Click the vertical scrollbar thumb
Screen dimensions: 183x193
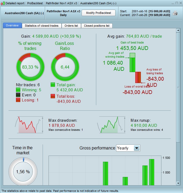pyautogui.click(x=178, y=87)
